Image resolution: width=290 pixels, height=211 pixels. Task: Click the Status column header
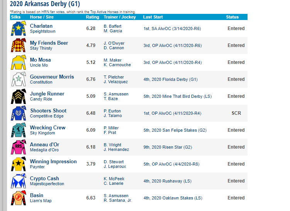232,17
